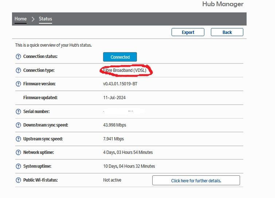Open 'Click here for further details' link

pyautogui.click(x=196, y=180)
